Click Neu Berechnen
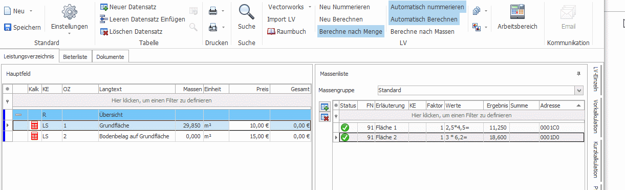 pos(341,19)
